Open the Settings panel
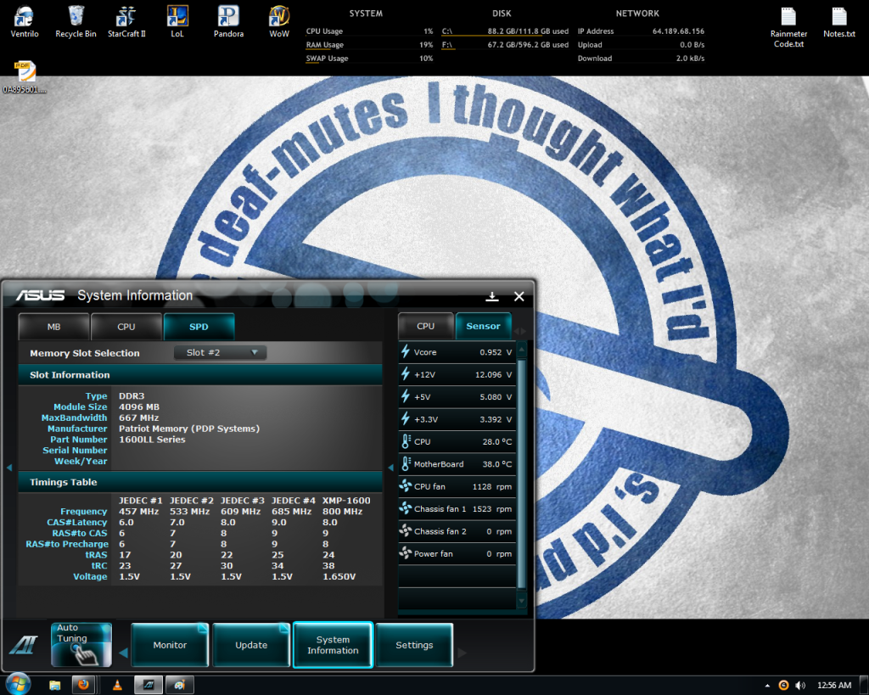 (x=414, y=645)
